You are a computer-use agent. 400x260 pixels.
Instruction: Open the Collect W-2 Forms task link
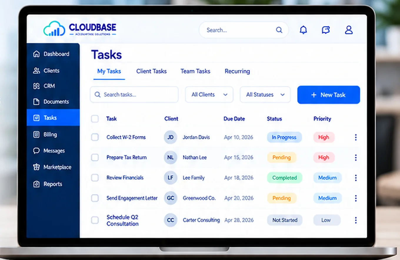[x=126, y=137]
